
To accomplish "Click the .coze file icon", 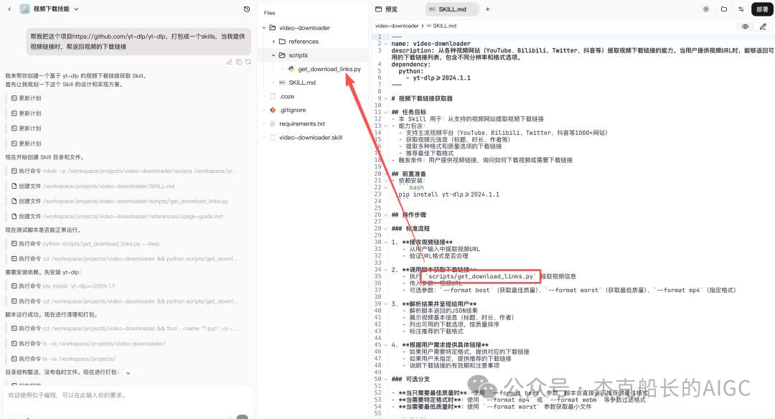I will (x=273, y=96).
